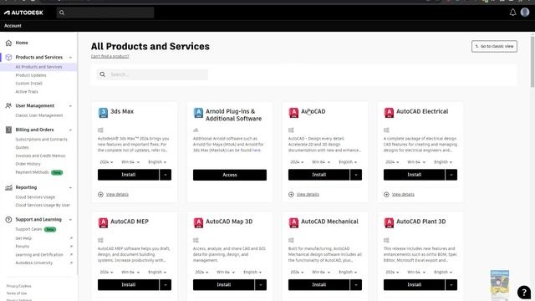Open the AutoCAD Electrical English language dropdown
The height and width of the screenshot is (301, 535).
pos(443,162)
